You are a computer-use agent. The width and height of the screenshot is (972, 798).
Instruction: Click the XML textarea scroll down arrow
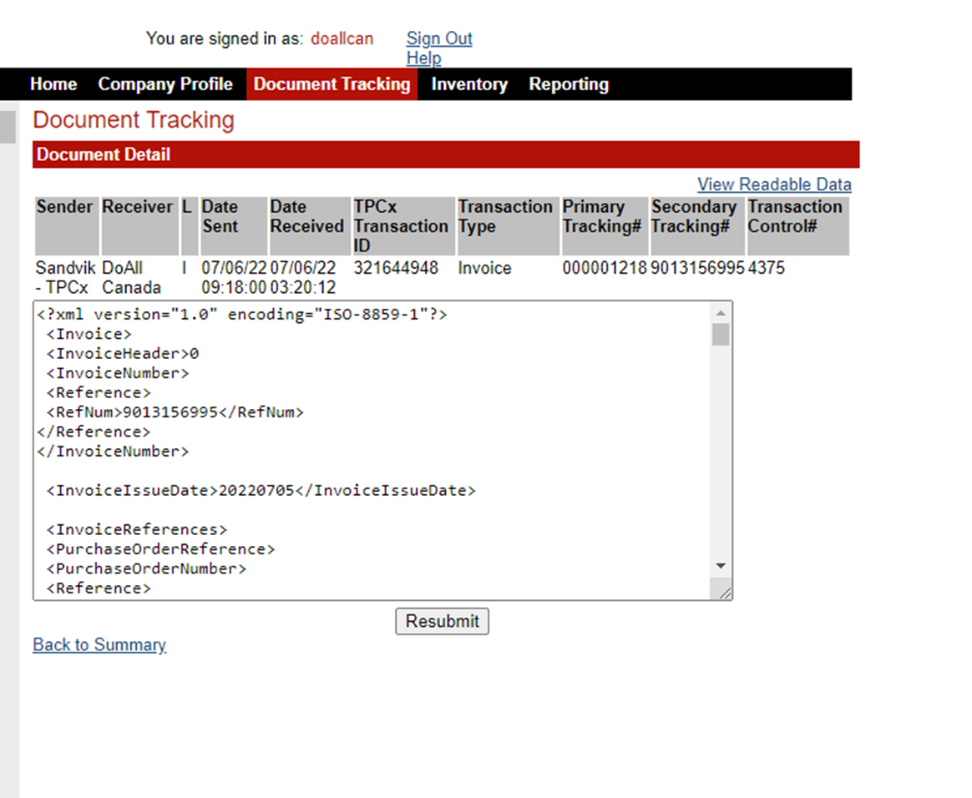click(x=721, y=566)
